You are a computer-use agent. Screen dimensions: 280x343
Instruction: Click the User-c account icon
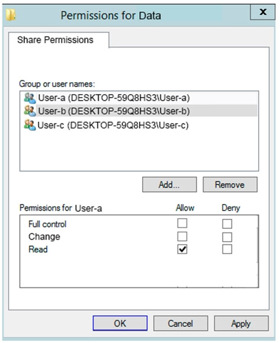[30, 125]
